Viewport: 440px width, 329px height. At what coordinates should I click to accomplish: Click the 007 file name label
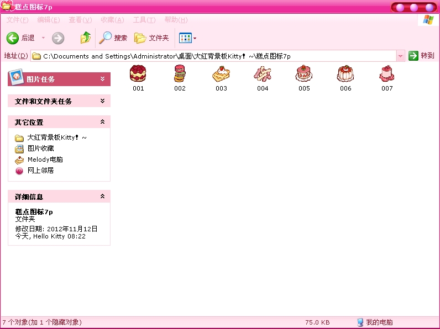pyautogui.click(x=387, y=88)
